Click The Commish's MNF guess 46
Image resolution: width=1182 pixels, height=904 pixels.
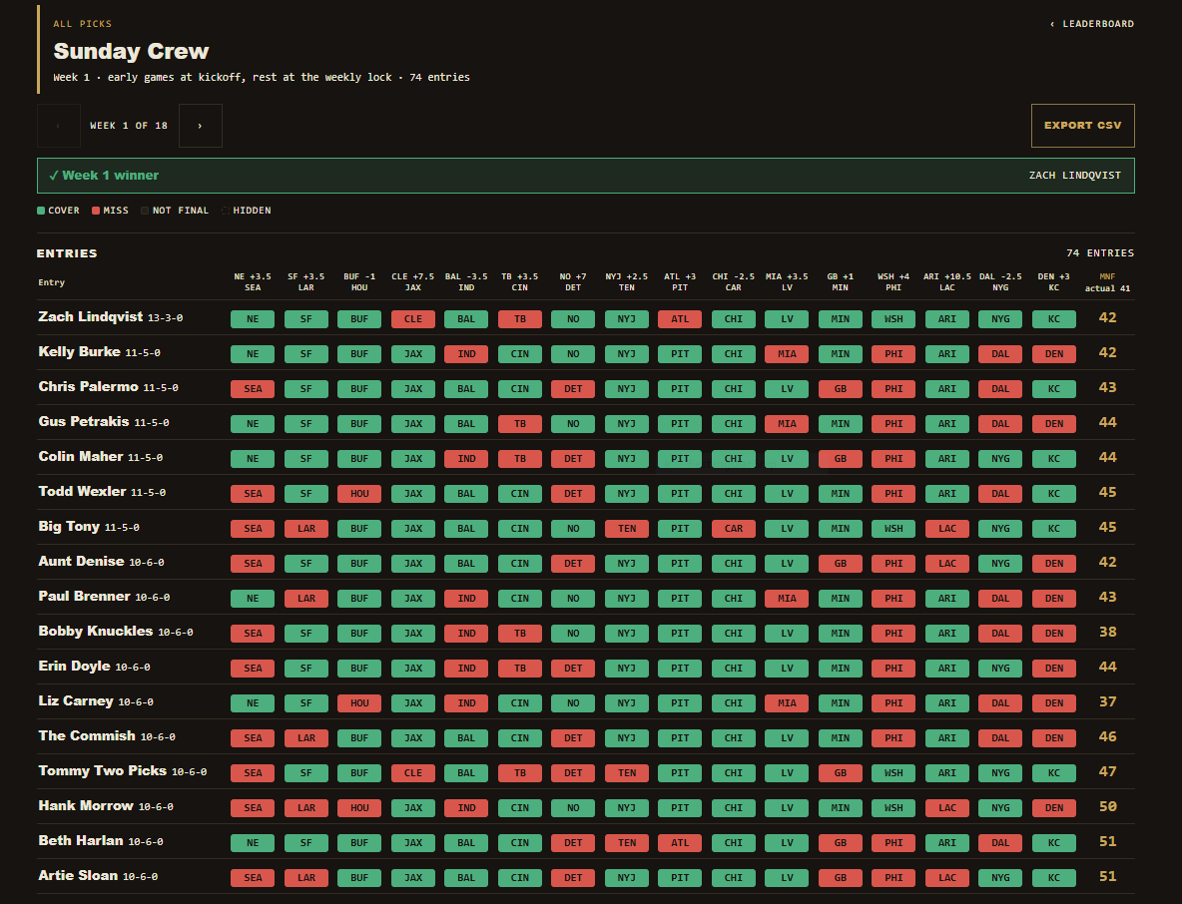click(1107, 736)
